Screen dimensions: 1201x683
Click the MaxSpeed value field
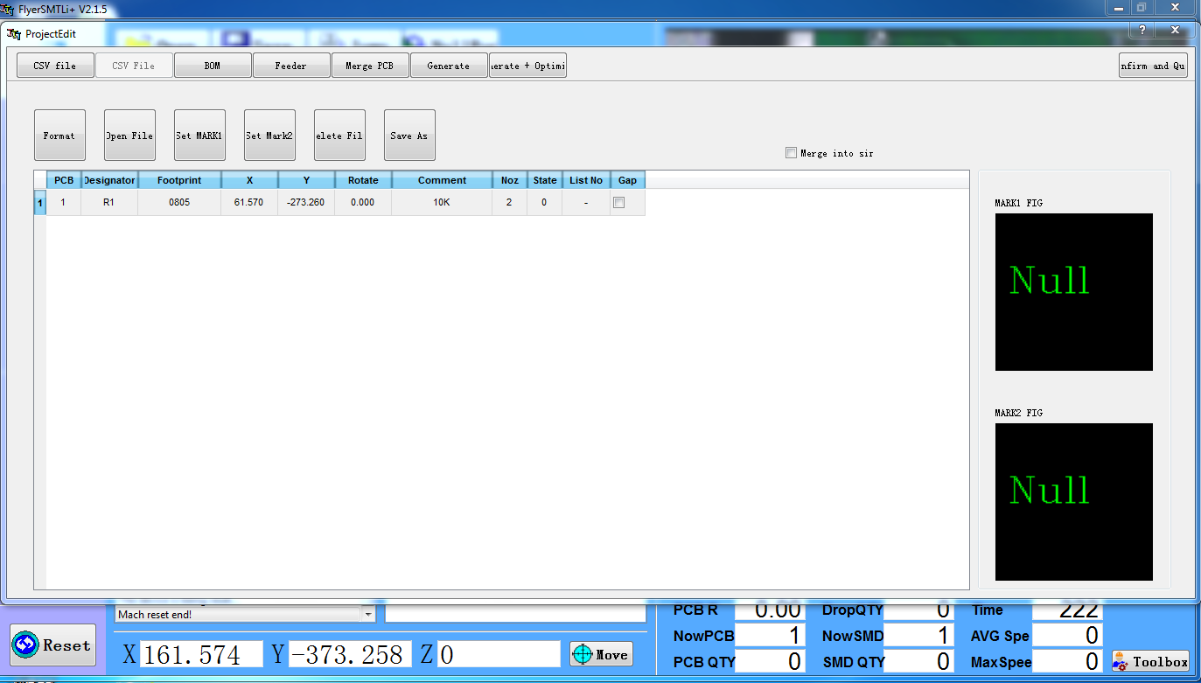click(1067, 662)
